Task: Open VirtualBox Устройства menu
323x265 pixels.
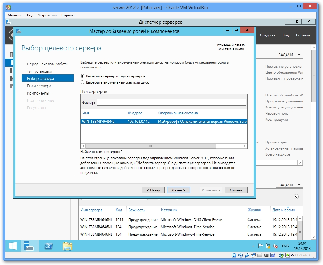Action: point(47,15)
